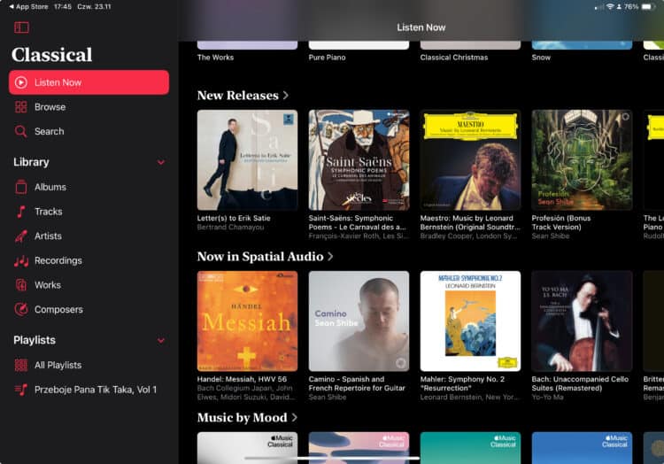This screenshot has width=664, height=464.
Task: Open the Pure Piano playlist label
Action: [327, 58]
